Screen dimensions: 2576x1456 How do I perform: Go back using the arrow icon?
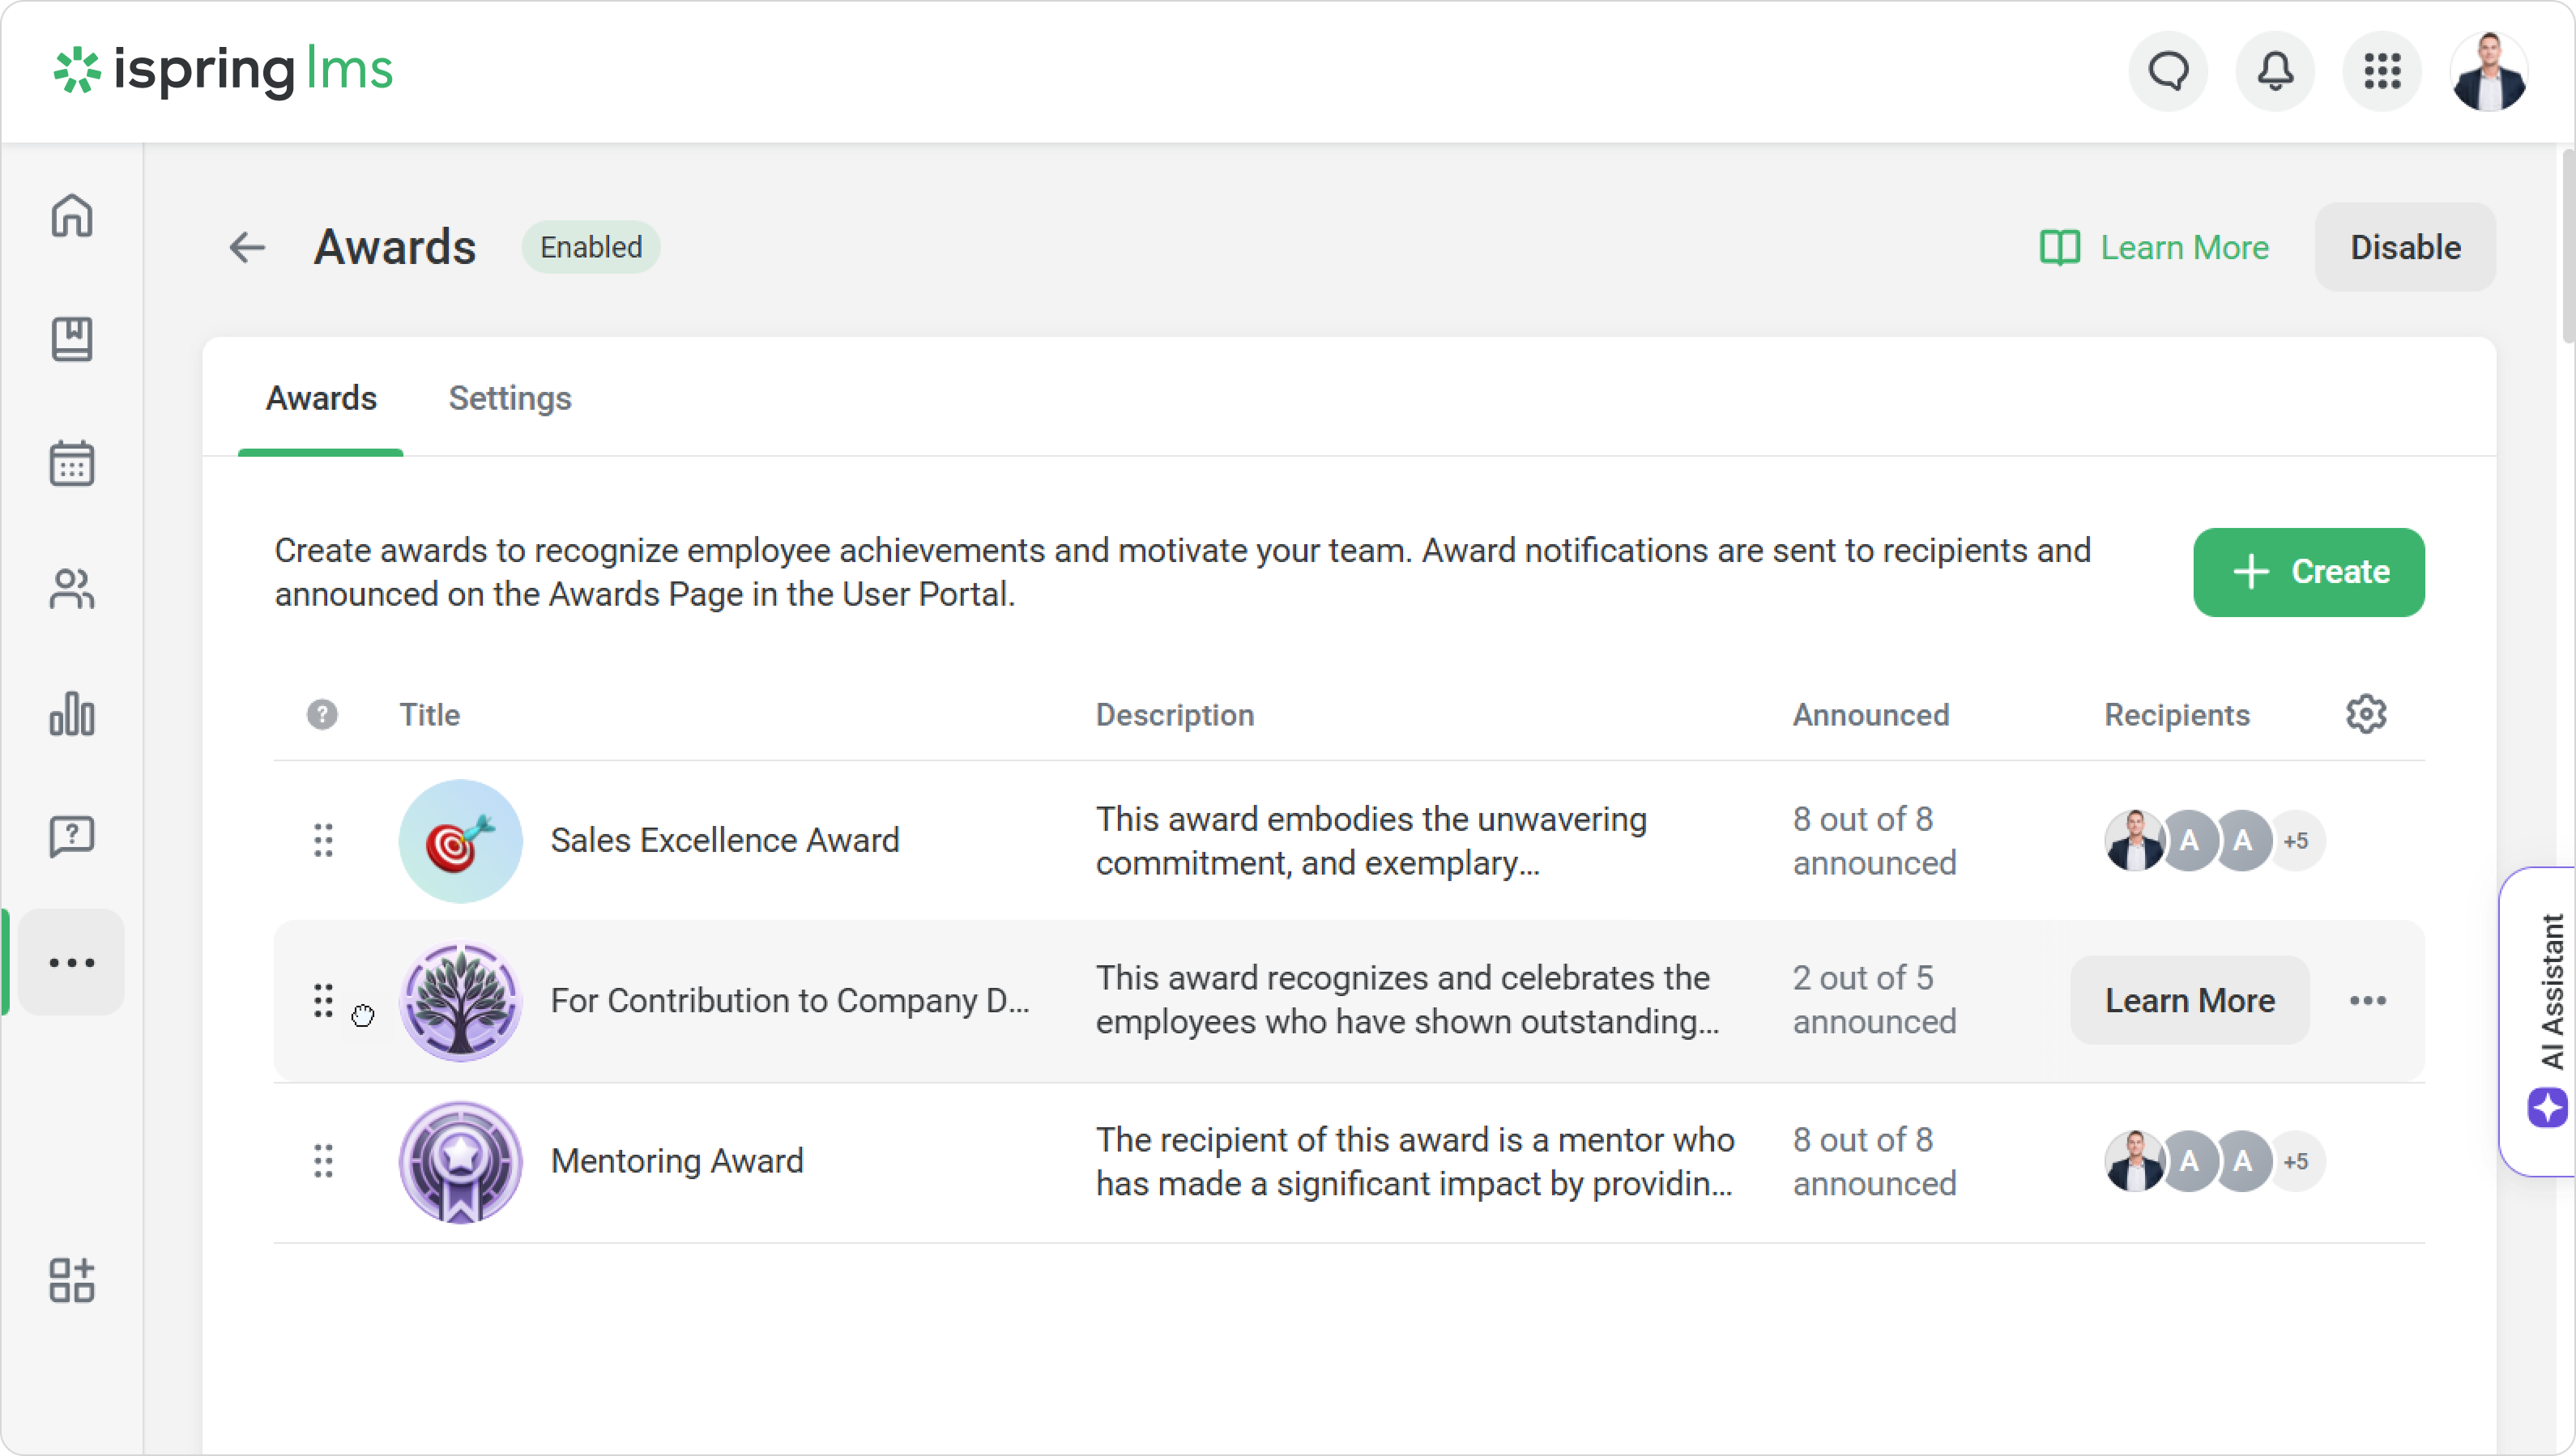(247, 247)
